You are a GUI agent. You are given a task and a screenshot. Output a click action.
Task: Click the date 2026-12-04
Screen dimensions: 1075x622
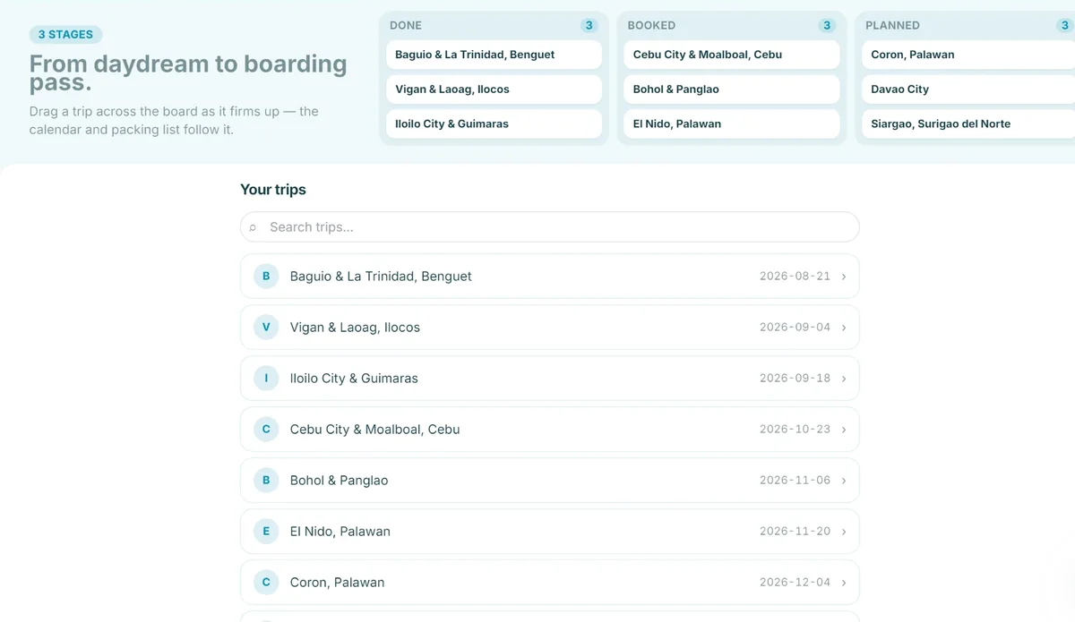coord(795,583)
